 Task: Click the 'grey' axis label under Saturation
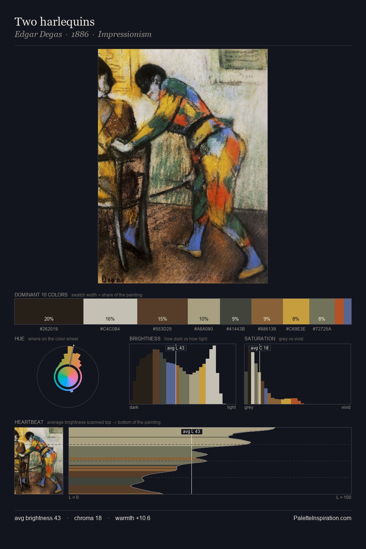[x=249, y=407]
